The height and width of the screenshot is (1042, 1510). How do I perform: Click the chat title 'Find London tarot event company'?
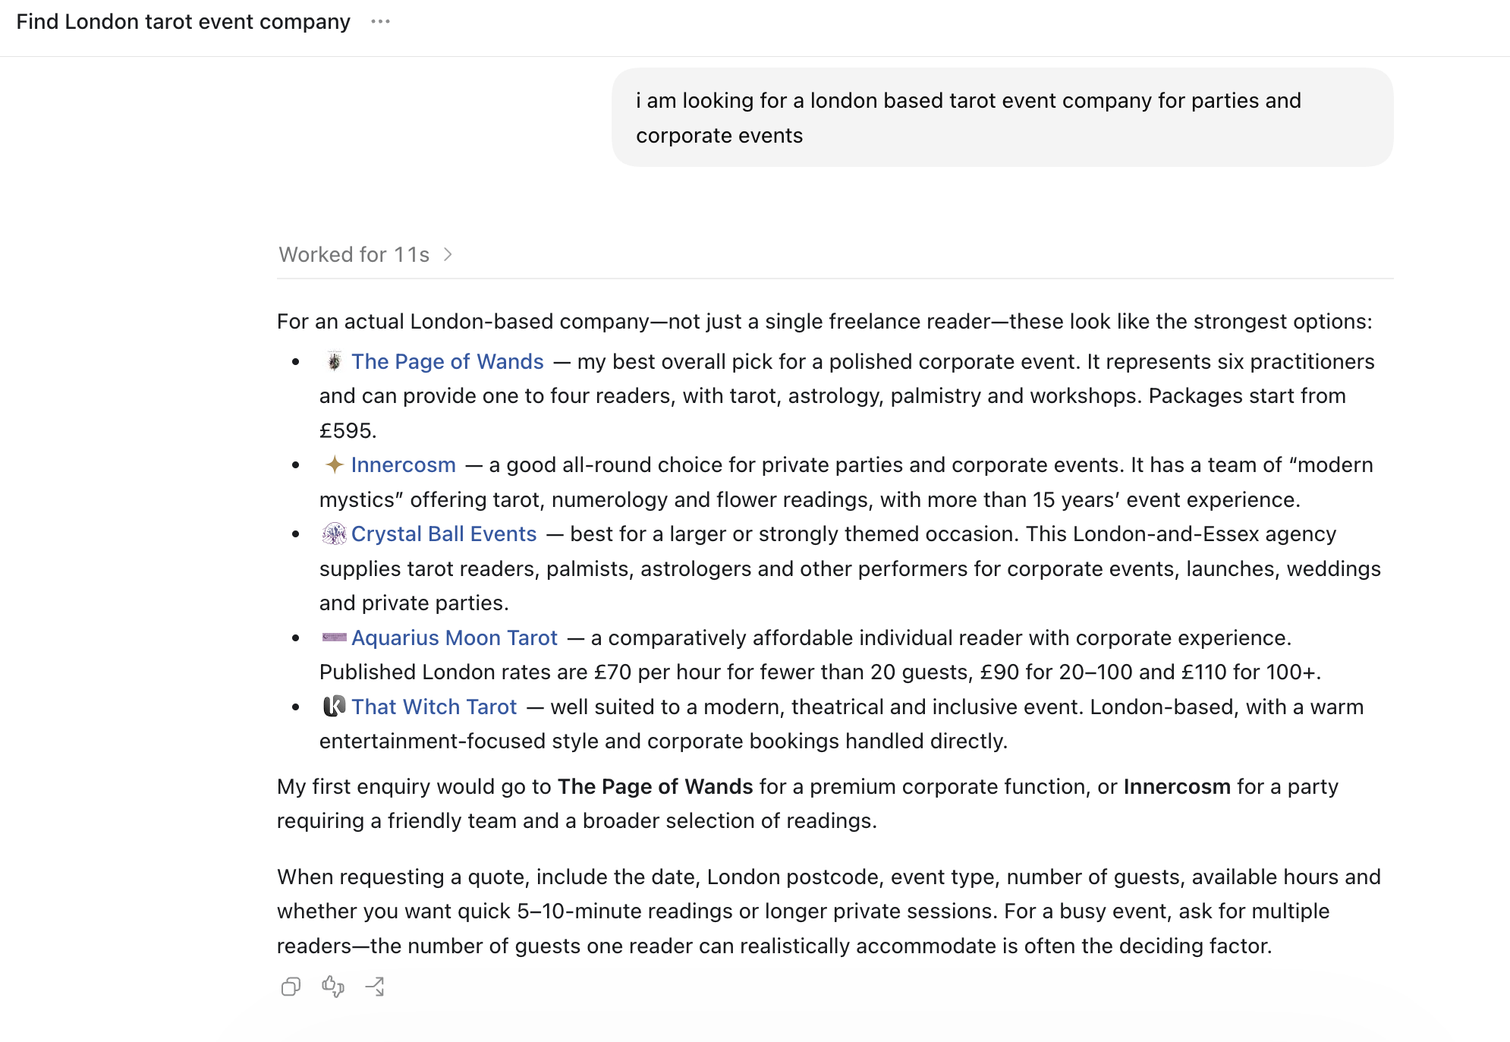click(184, 22)
